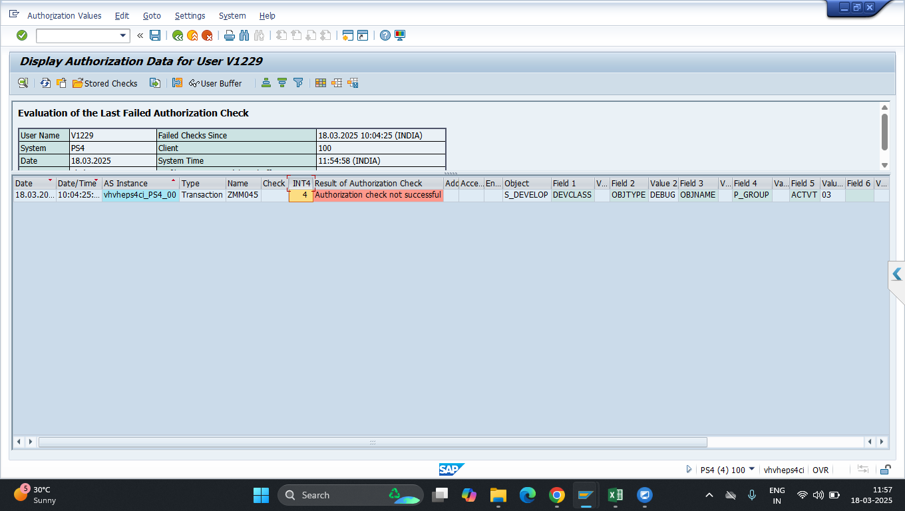This screenshot has width=905, height=511.
Task: Expand the PS4 system info dropdown
Action: tap(752, 469)
